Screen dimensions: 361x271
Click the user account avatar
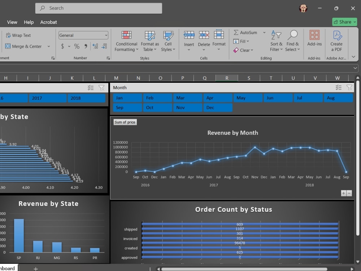point(303,8)
